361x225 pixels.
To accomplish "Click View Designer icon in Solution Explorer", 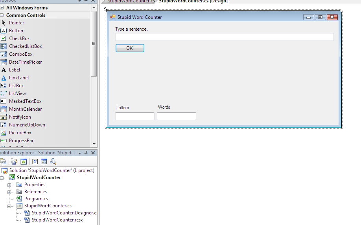I will (x=44, y=161).
